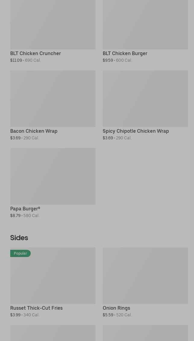The width and height of the screenshot is (194, 341).
Task: Click the $11.09 price of BLT Chicken Cruncher
Action: tap(16, 60)
